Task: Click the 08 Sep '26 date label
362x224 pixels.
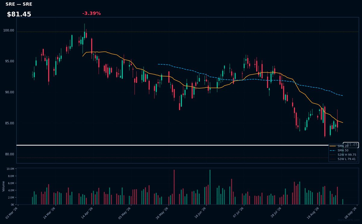Action: 351,213
